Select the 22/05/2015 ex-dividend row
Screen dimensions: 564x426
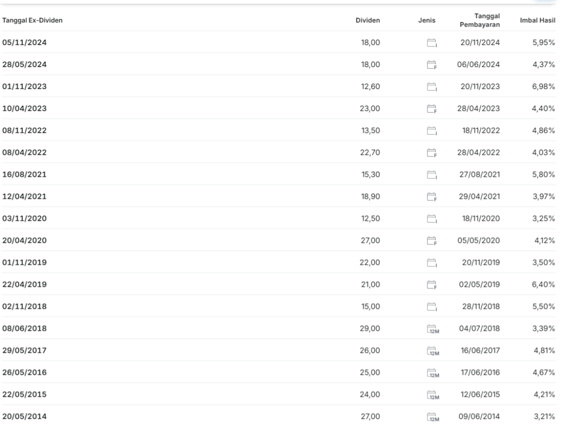(x=279, y=395)
